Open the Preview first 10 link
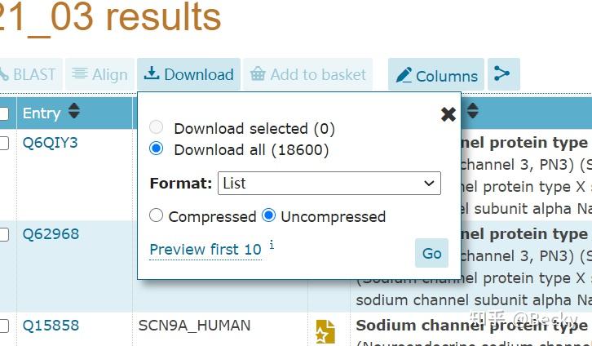Viewport: 592px width, 346px height. 205,250
